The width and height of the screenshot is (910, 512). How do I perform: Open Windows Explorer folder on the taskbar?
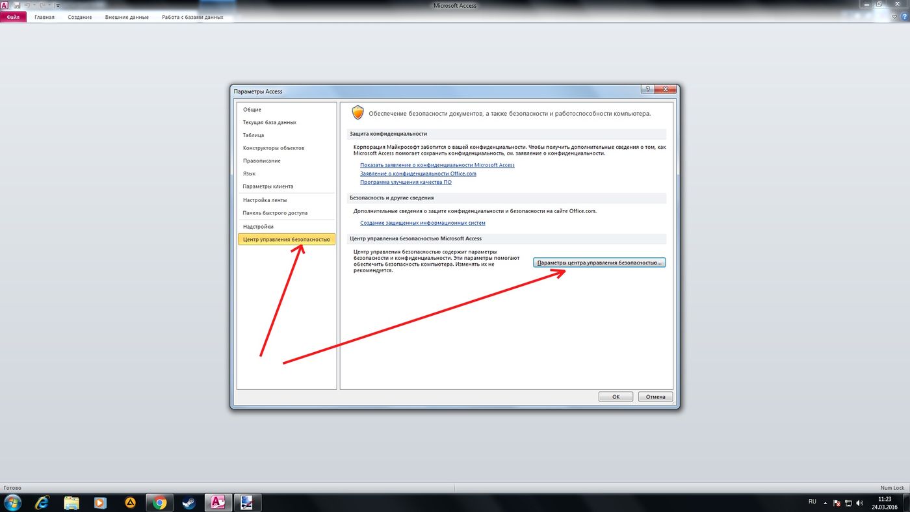click(71, 502)
